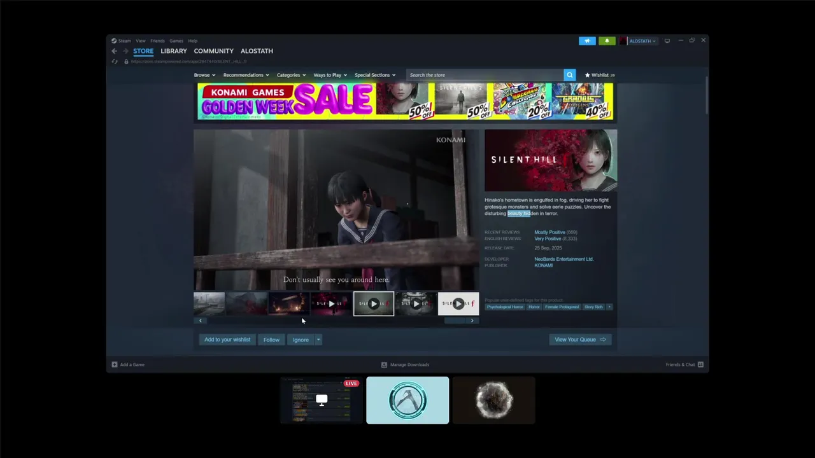Click Add to your wishlist button
Viewport: 815px width, 458px height.
tap(227, 340)
